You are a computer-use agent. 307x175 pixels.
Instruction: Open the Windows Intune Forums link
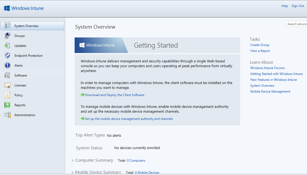pos(267,68)
